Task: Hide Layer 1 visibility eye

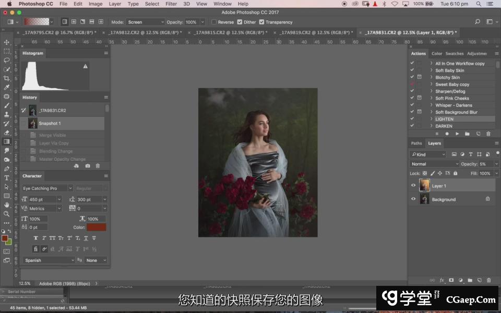Action: coord(413,186)
